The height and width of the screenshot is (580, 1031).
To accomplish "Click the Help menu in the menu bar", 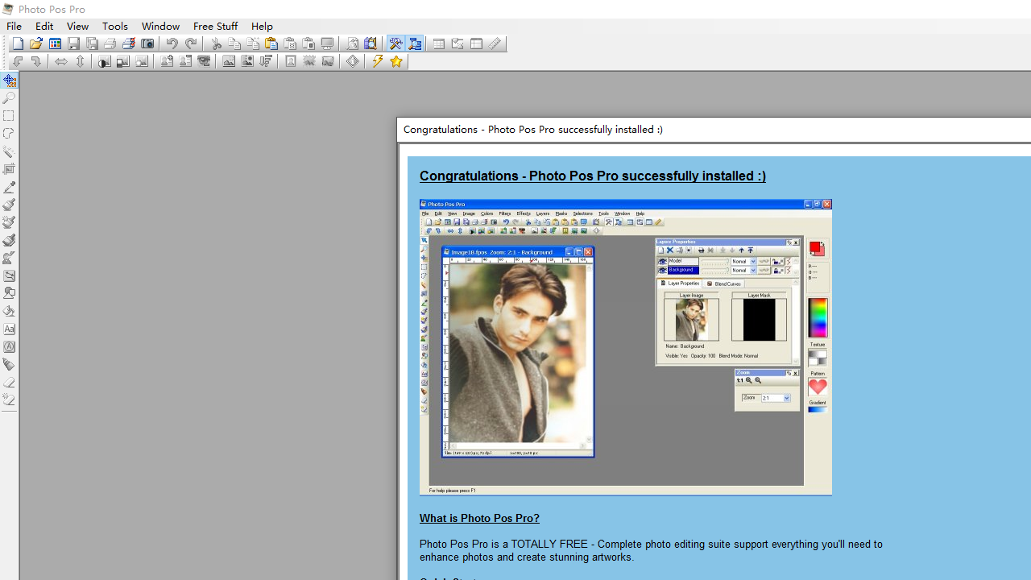I will point(262,26).
